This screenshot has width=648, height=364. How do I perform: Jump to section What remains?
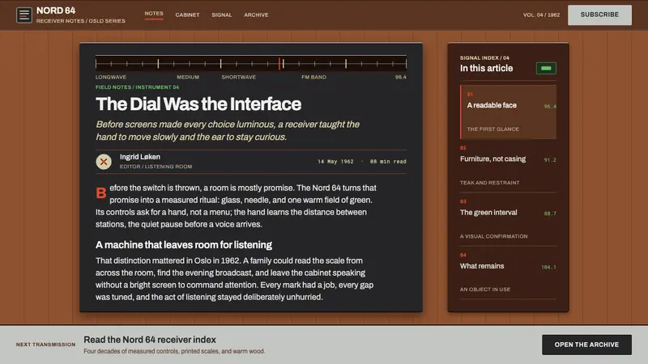509,273
